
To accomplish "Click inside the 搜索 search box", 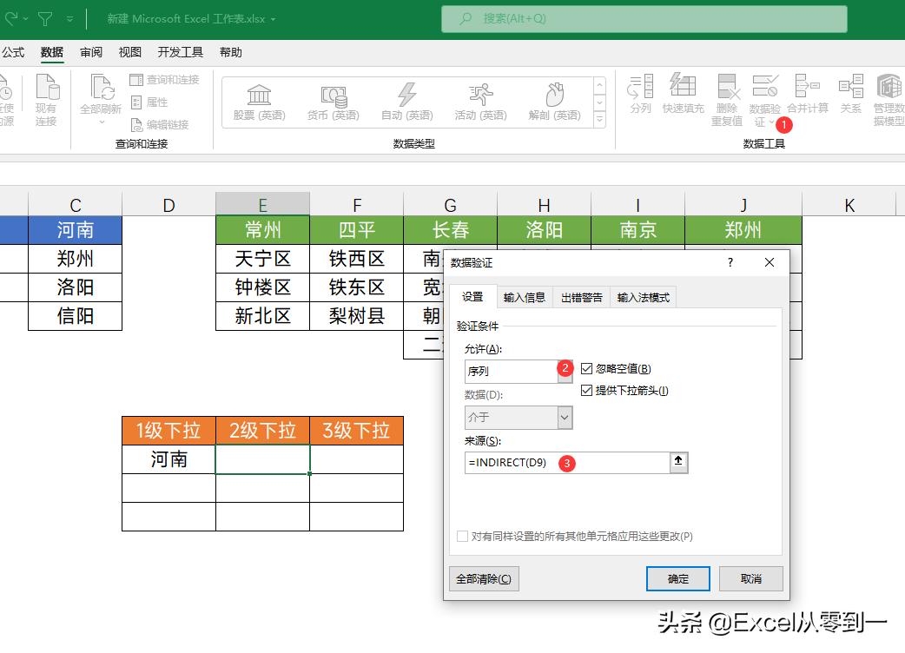I will click(x=643, y=19).
